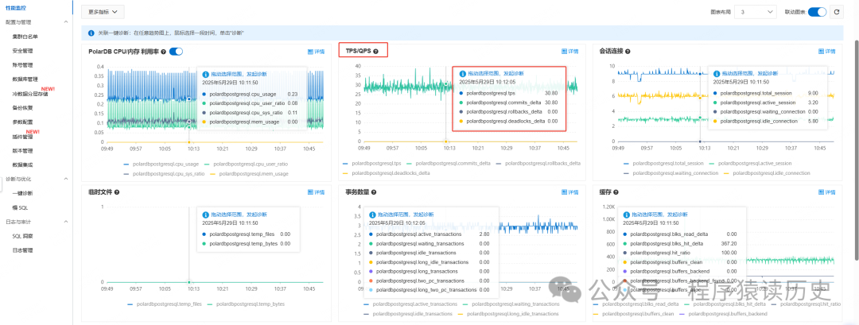Open the 图表布局 dropdown showing 3

point(756,11)
